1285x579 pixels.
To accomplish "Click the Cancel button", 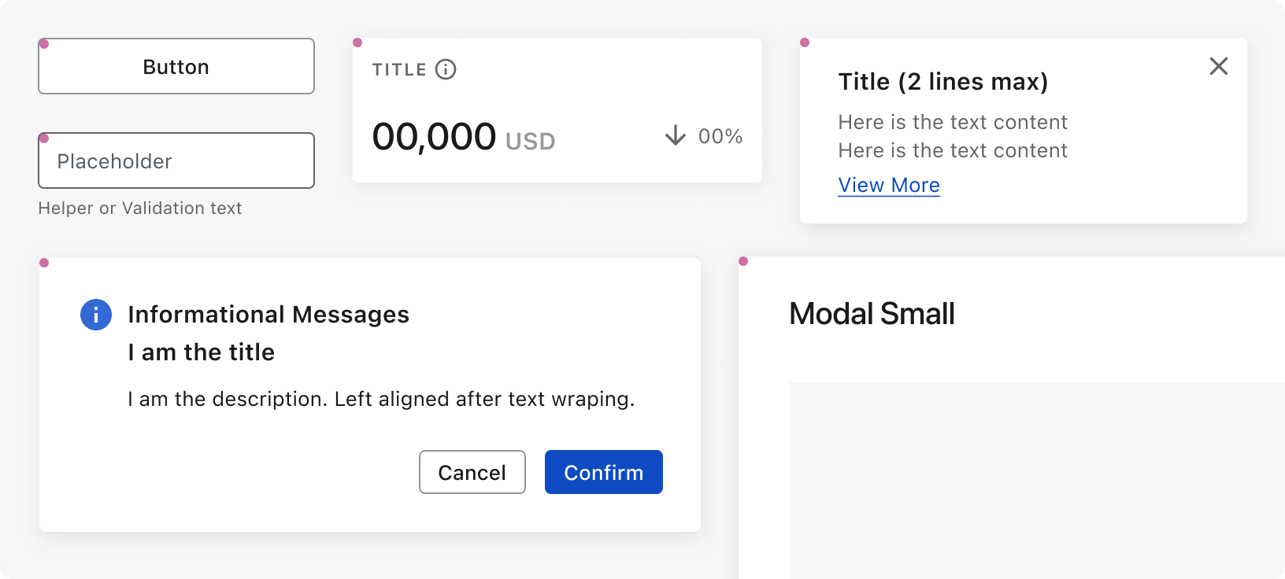I will pyautogui.click(x=472, y=472).
